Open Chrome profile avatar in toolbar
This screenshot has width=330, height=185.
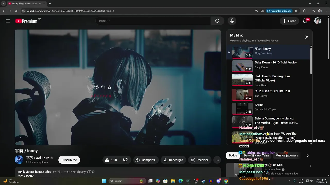320,11
